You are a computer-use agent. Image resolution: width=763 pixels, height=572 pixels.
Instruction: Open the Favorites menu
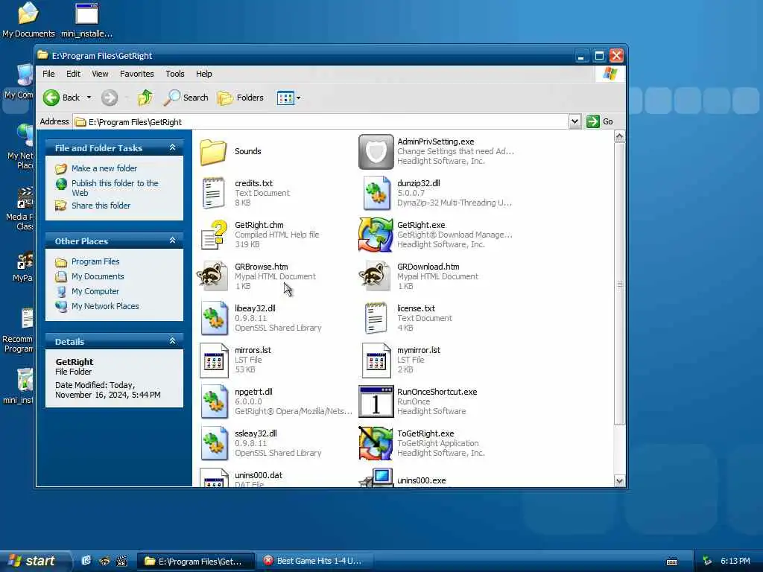click(x=137, y=74)
